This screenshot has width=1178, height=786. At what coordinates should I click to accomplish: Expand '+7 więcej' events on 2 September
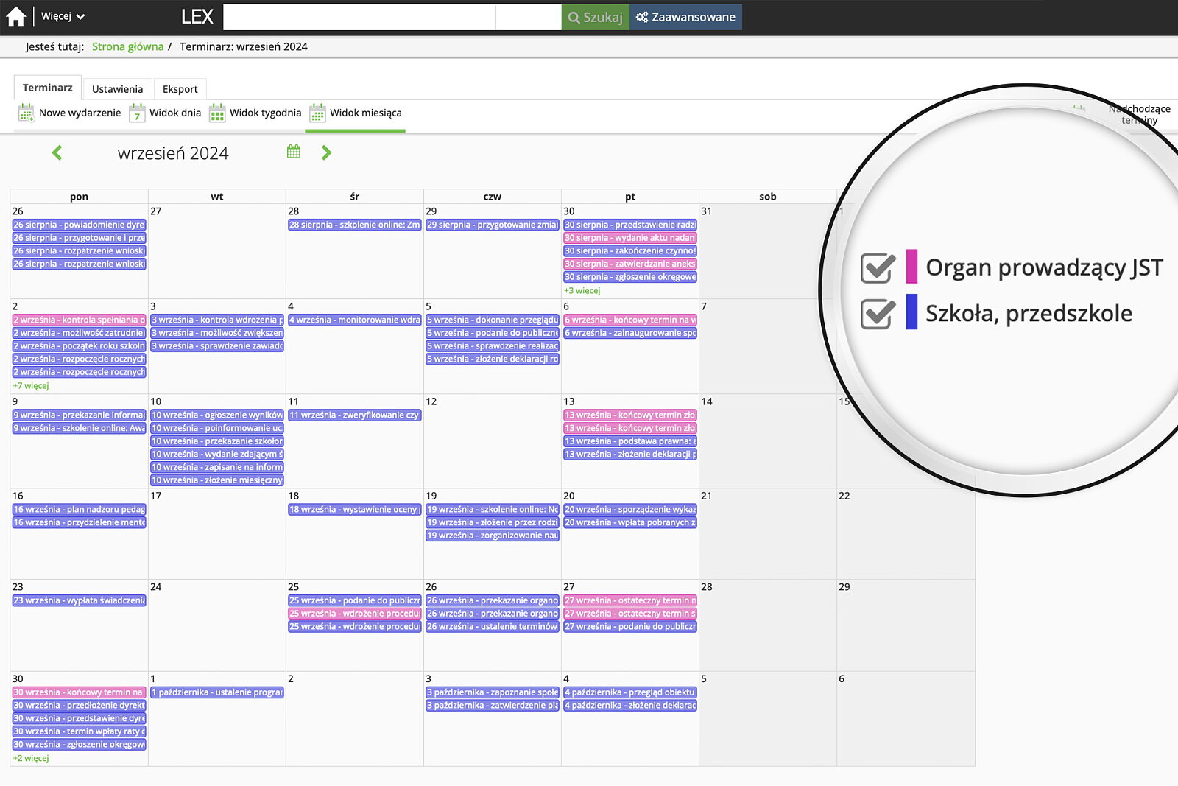tap(31, 385)
